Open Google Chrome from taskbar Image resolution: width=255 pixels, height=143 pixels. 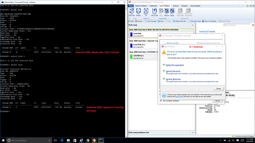(88, 140)
